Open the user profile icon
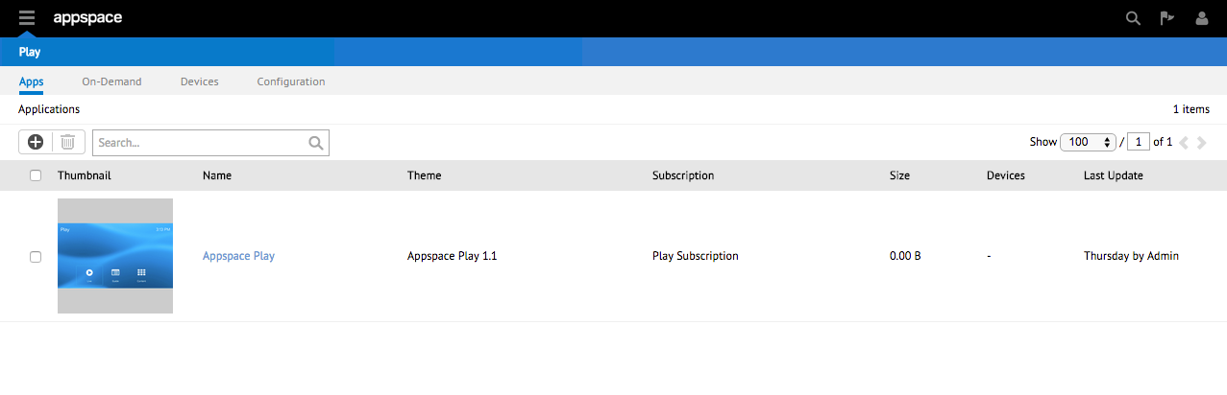Viewport: 1227px width, 395px height. point(1201,18)
